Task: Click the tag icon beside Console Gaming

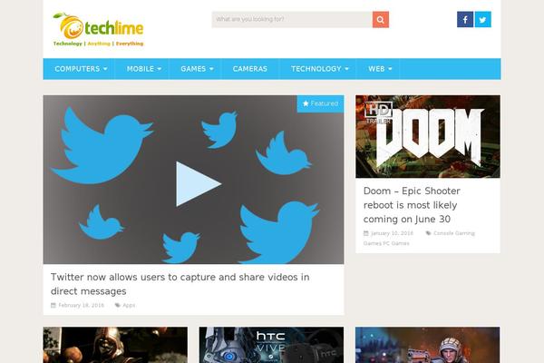Action: tap(429, 233)
